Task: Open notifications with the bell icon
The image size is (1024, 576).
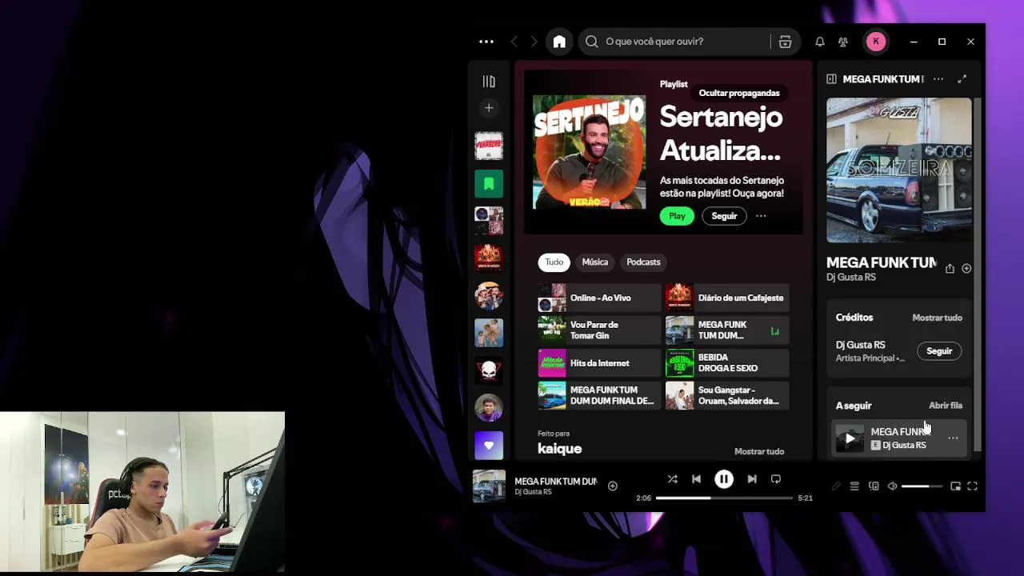Action: (820, 42)
